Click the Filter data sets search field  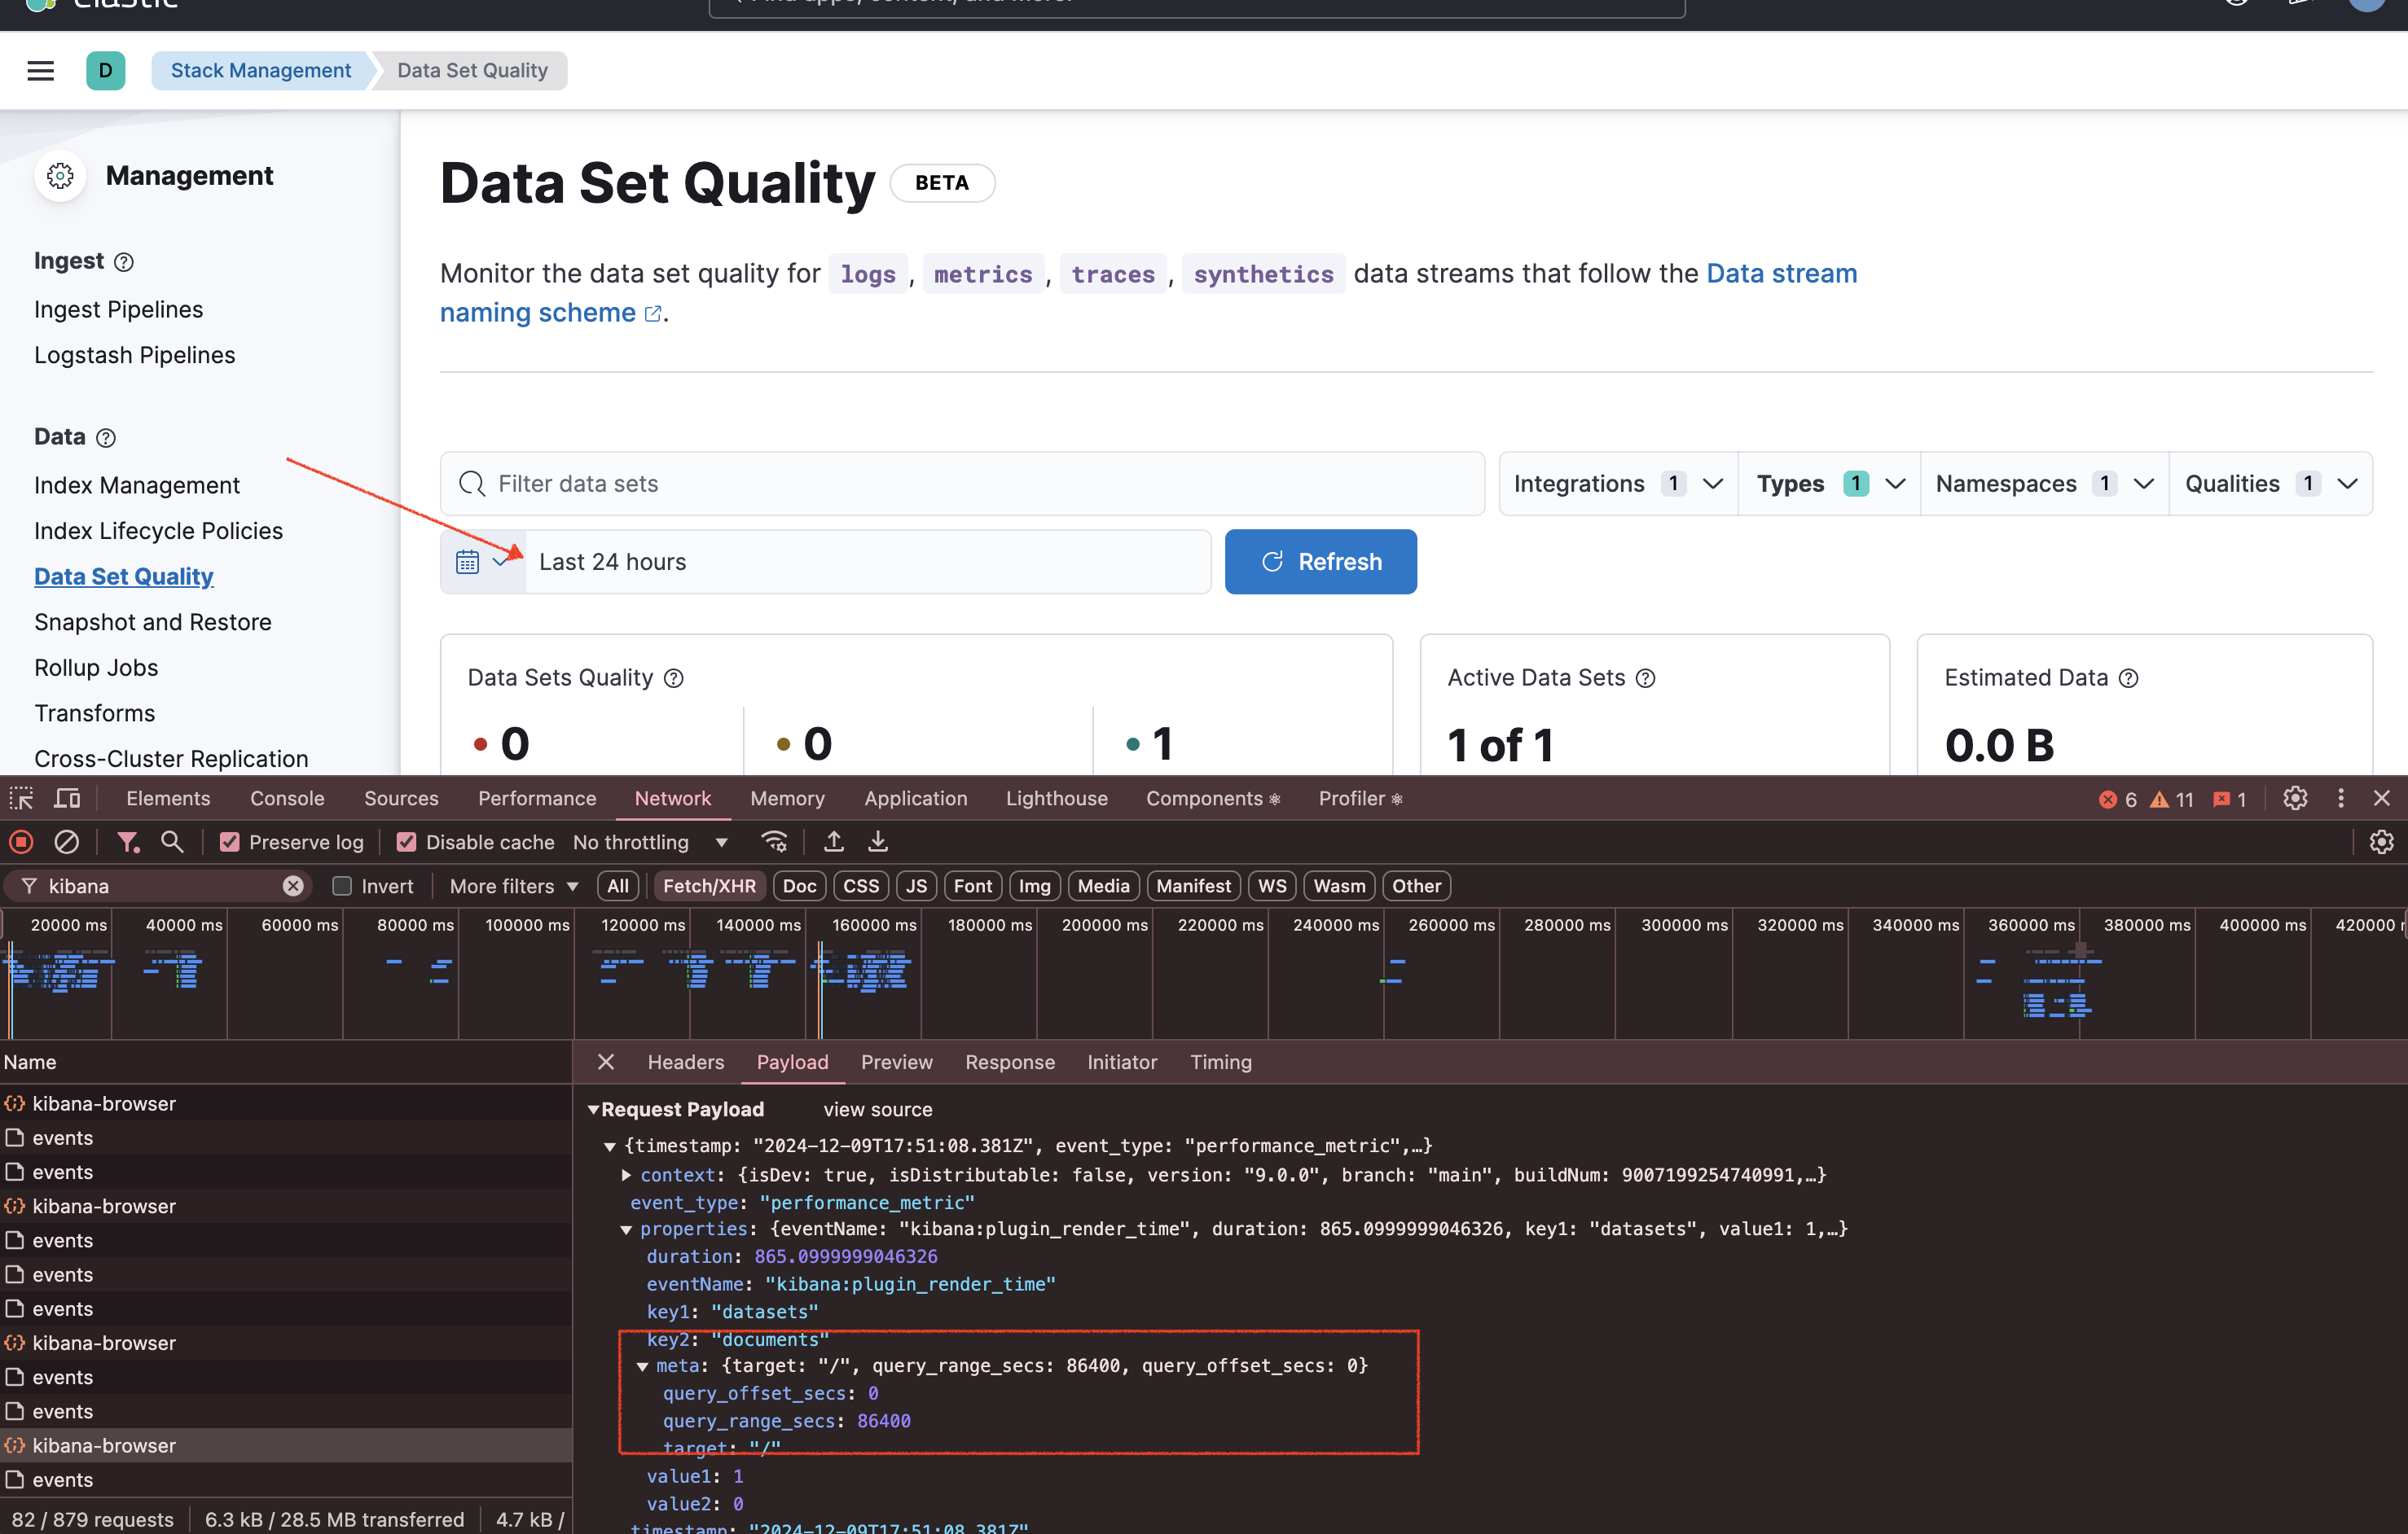click(x=962, y=484)
